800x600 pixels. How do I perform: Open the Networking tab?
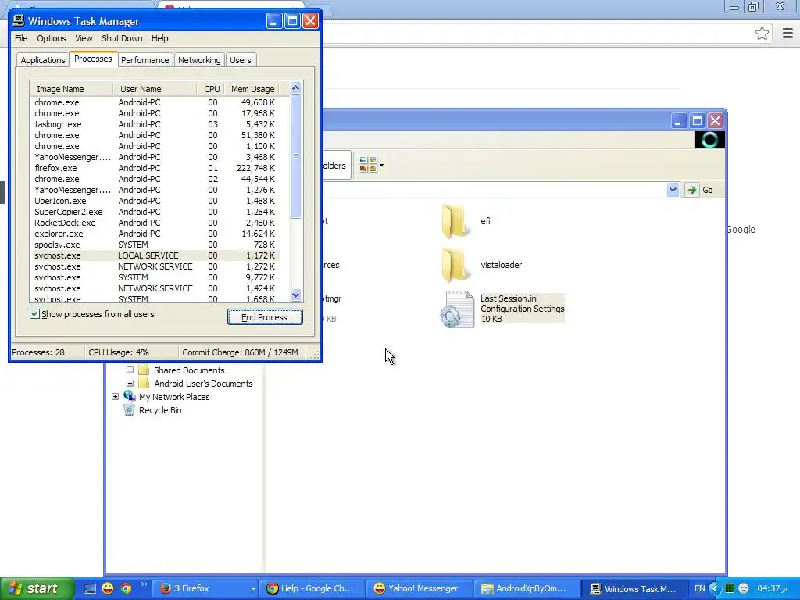199,60
